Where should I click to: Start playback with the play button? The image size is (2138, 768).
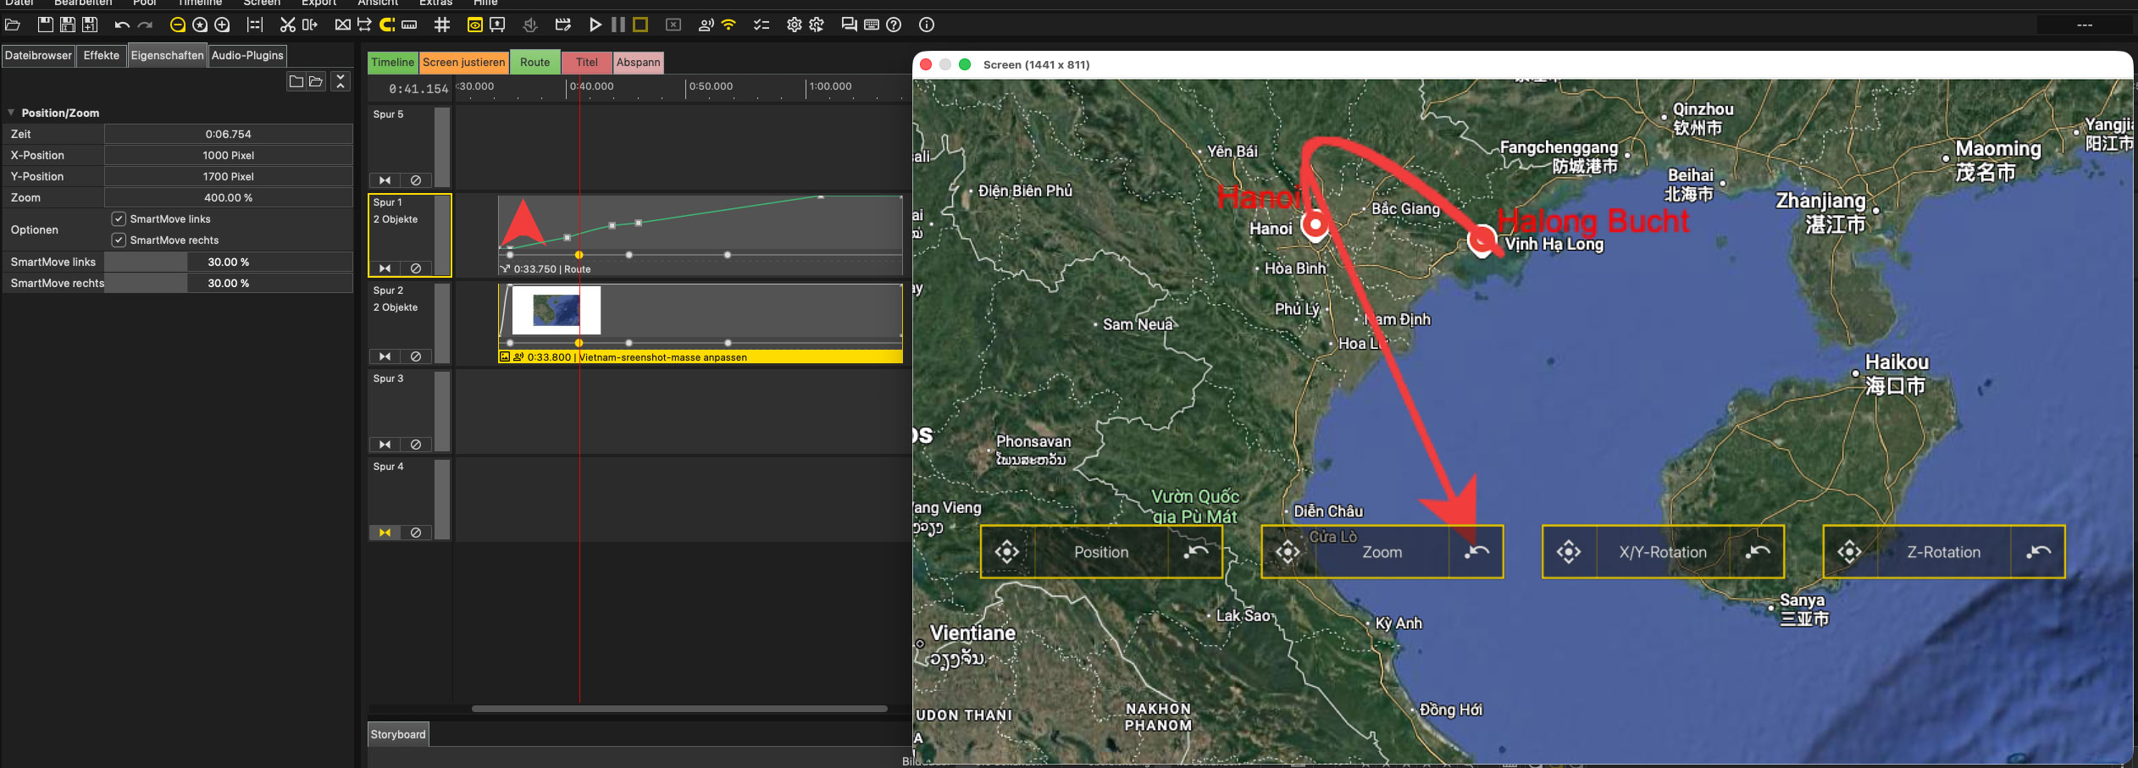pyautogui.click(x=595, y=25)
